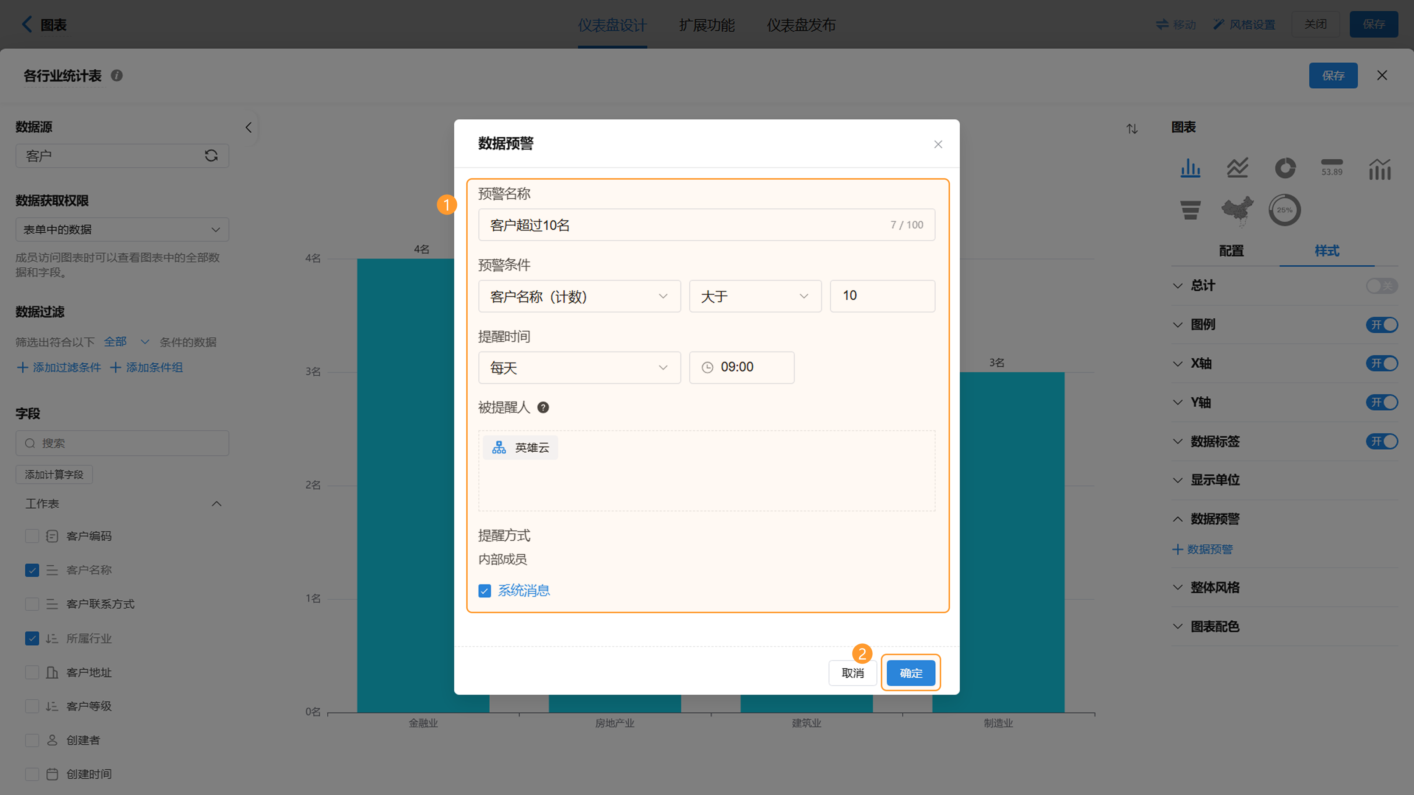Check the 客户联系方式 field checkbox
Image resolution: width=1414 pixels, height=795 pixels.
tap(32, 604)
